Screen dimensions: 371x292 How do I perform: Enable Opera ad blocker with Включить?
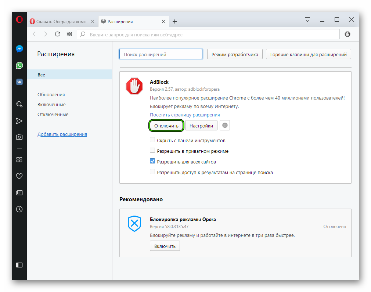[165, 246]
